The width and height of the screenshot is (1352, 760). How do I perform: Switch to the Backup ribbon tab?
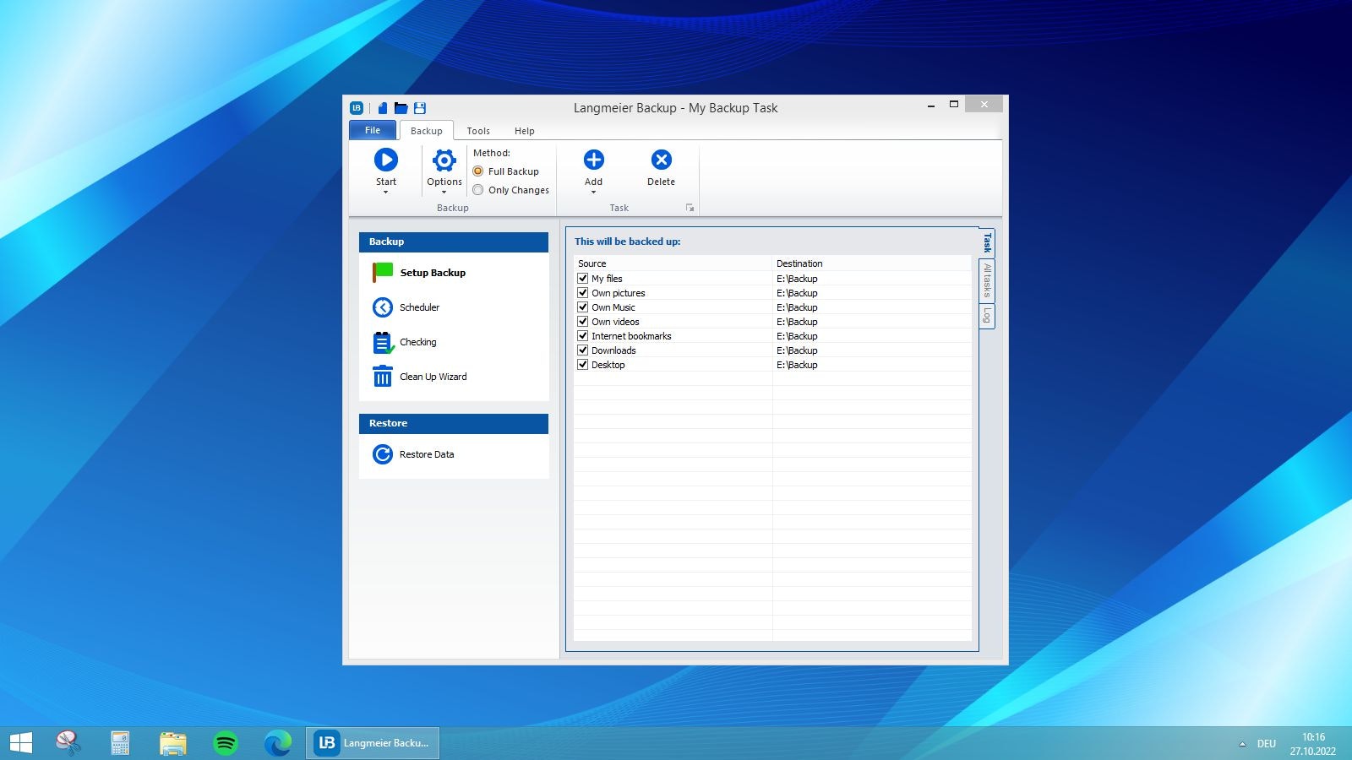(427, 131)
